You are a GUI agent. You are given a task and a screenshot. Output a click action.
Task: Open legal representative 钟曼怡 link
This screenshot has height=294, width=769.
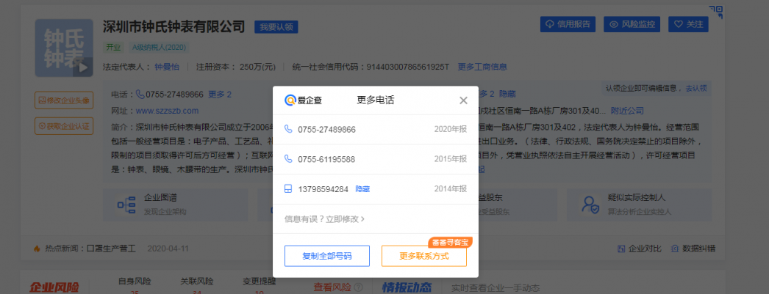click(167, 67)
